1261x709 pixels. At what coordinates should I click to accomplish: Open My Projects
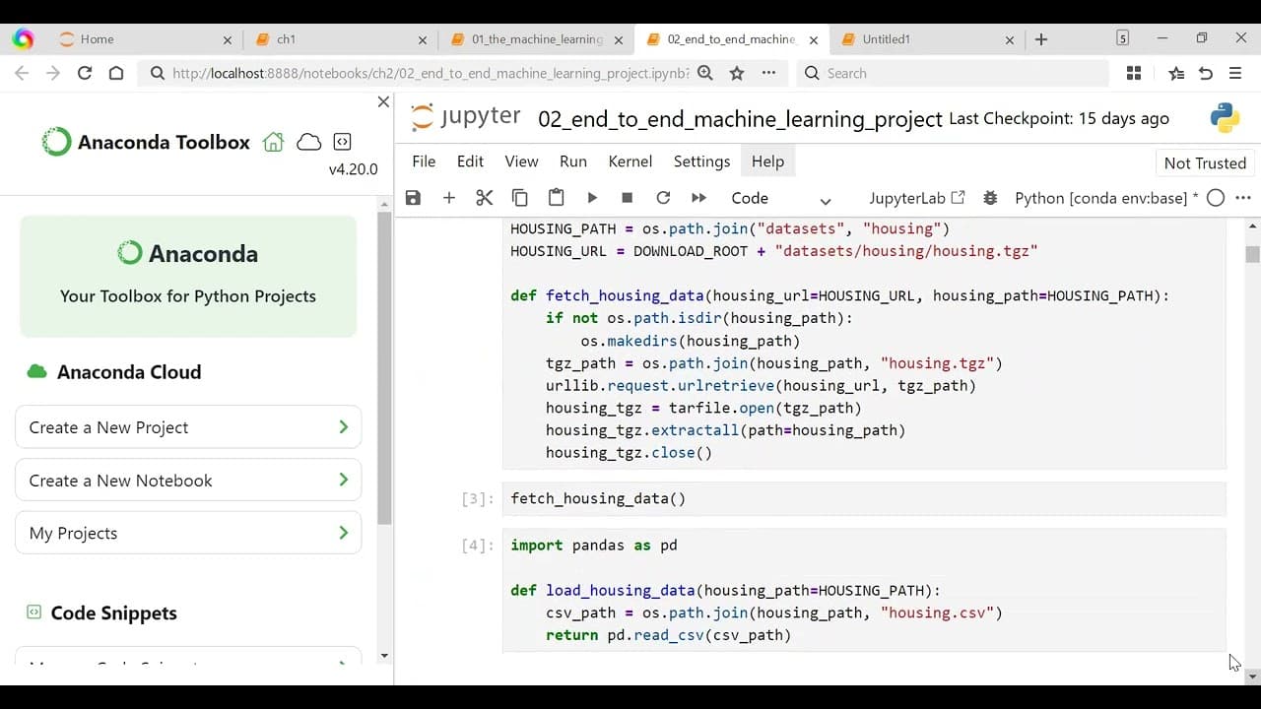188,533
